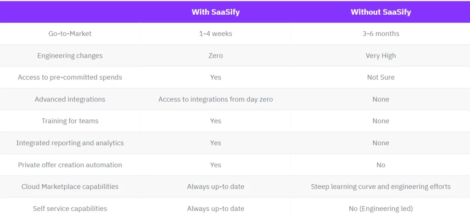
Task: Select the "Advanced integrations" row label
Action: [70, 99]
